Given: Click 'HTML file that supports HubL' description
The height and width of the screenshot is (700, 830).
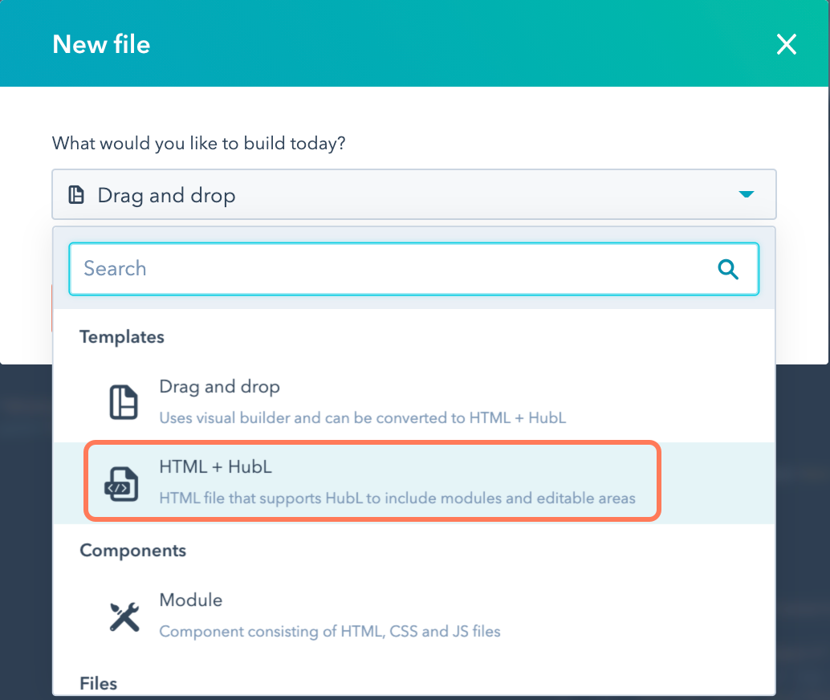Looking at the screenshot, I should pyautogui.click(x=397, y=499).
